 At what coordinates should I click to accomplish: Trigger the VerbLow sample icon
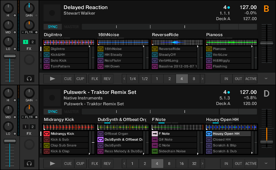coord(209,55)
